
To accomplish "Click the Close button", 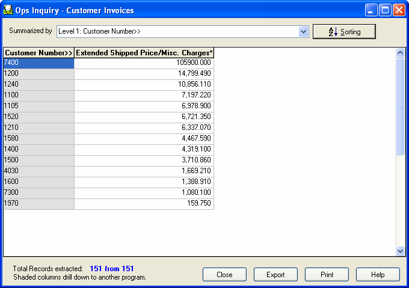I will pos(224,274).
